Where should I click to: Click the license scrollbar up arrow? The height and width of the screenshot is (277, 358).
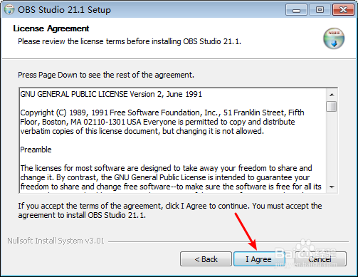(x=332, y=95)
